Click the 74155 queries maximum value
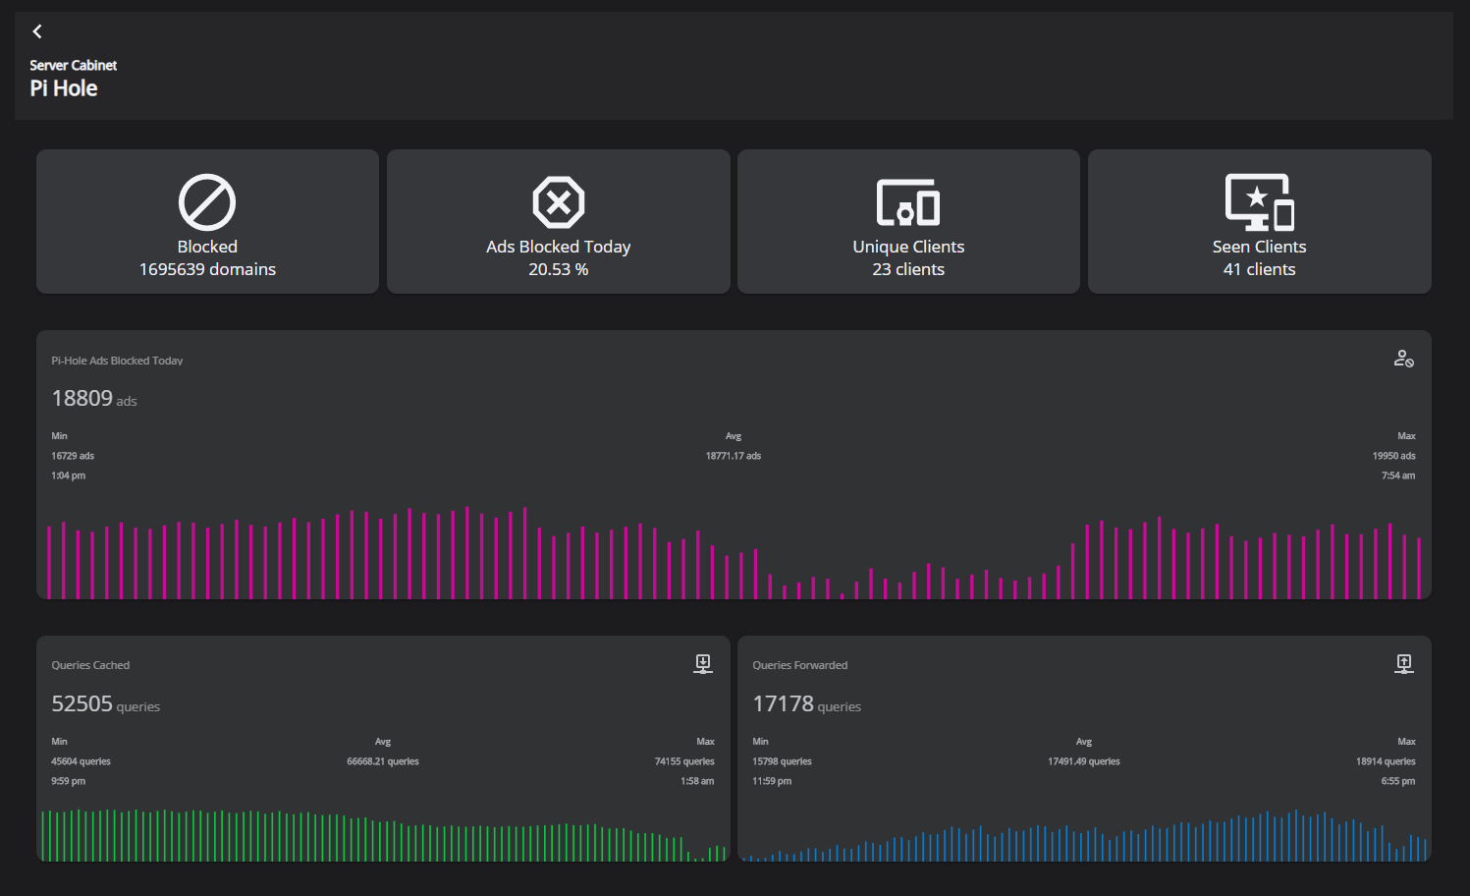1470x896 pixels. 684,761
